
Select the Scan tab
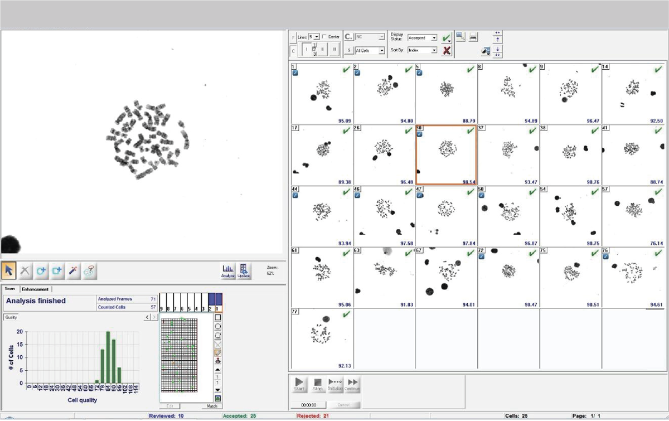10,289
